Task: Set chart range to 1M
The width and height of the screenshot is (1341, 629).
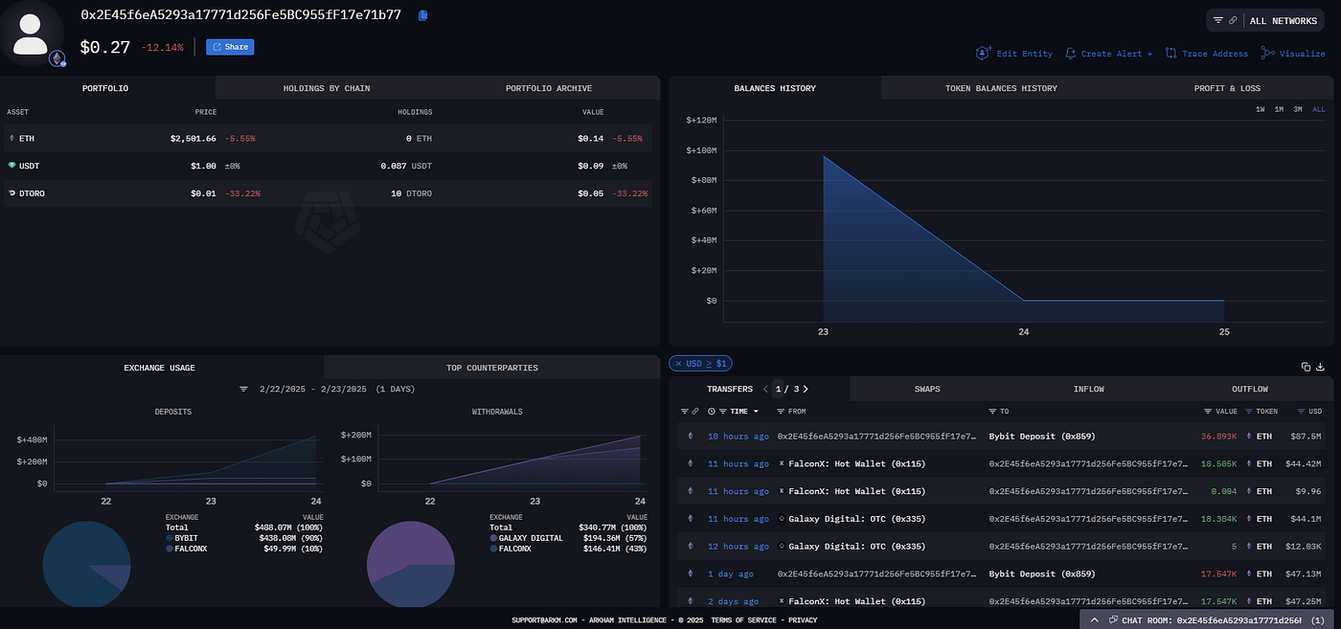Action: pyautogui.click(x=1279, y=109)
